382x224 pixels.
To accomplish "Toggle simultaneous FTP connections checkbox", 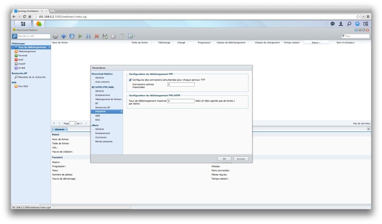I will (130, 80).
